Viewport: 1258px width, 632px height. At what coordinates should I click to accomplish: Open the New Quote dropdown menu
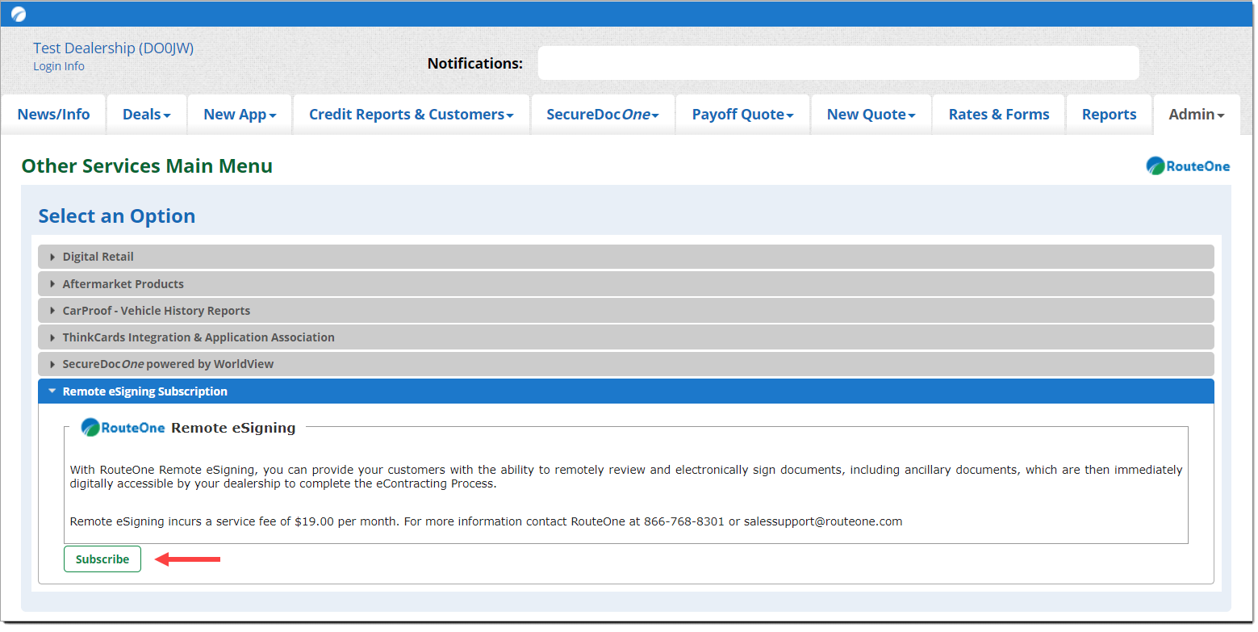coord(871,115)
